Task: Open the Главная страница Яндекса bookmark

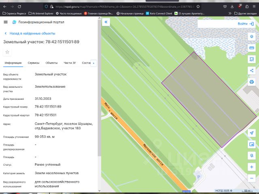Action: click(x=99, y=13)
